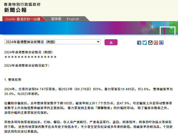Click the pink 去 go button
Image resolution: width=178 pixels, height=136 pixels.
tap(111, 42)
